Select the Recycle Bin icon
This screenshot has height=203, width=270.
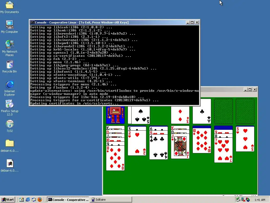[9, 67]
